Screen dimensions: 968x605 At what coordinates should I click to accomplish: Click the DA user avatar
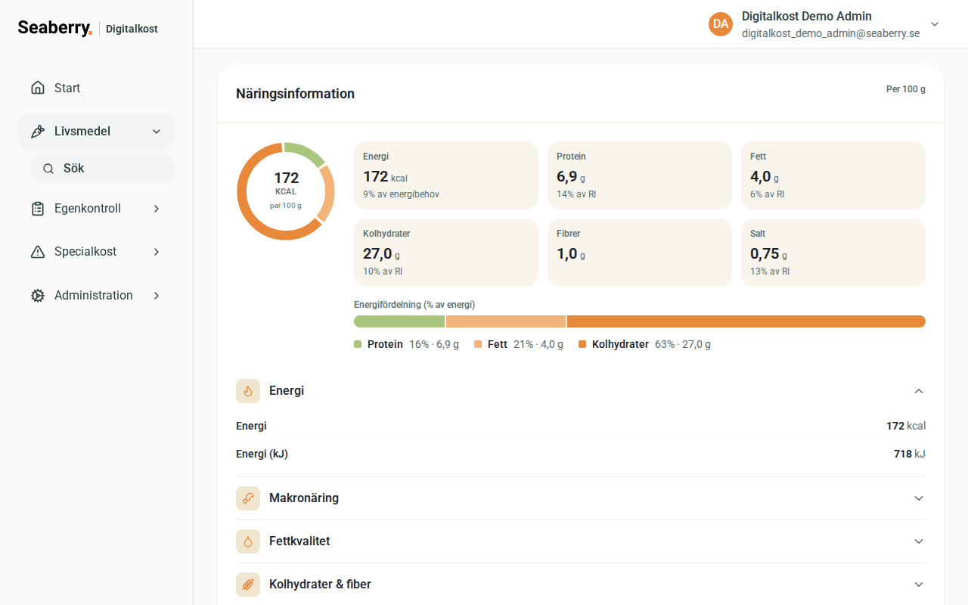tap(721, 24)
